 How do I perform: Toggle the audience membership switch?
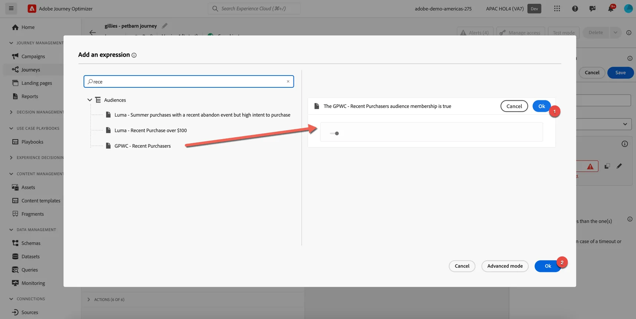pyautogui.click(x=334, y=133)
